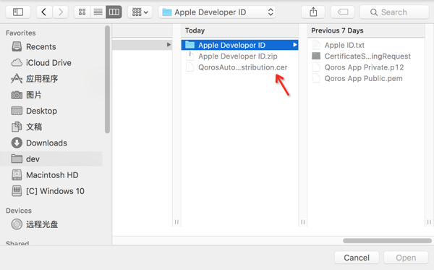Open the Apple Developer ID path popup
This screenshot has height=270, width=434.
217,12
